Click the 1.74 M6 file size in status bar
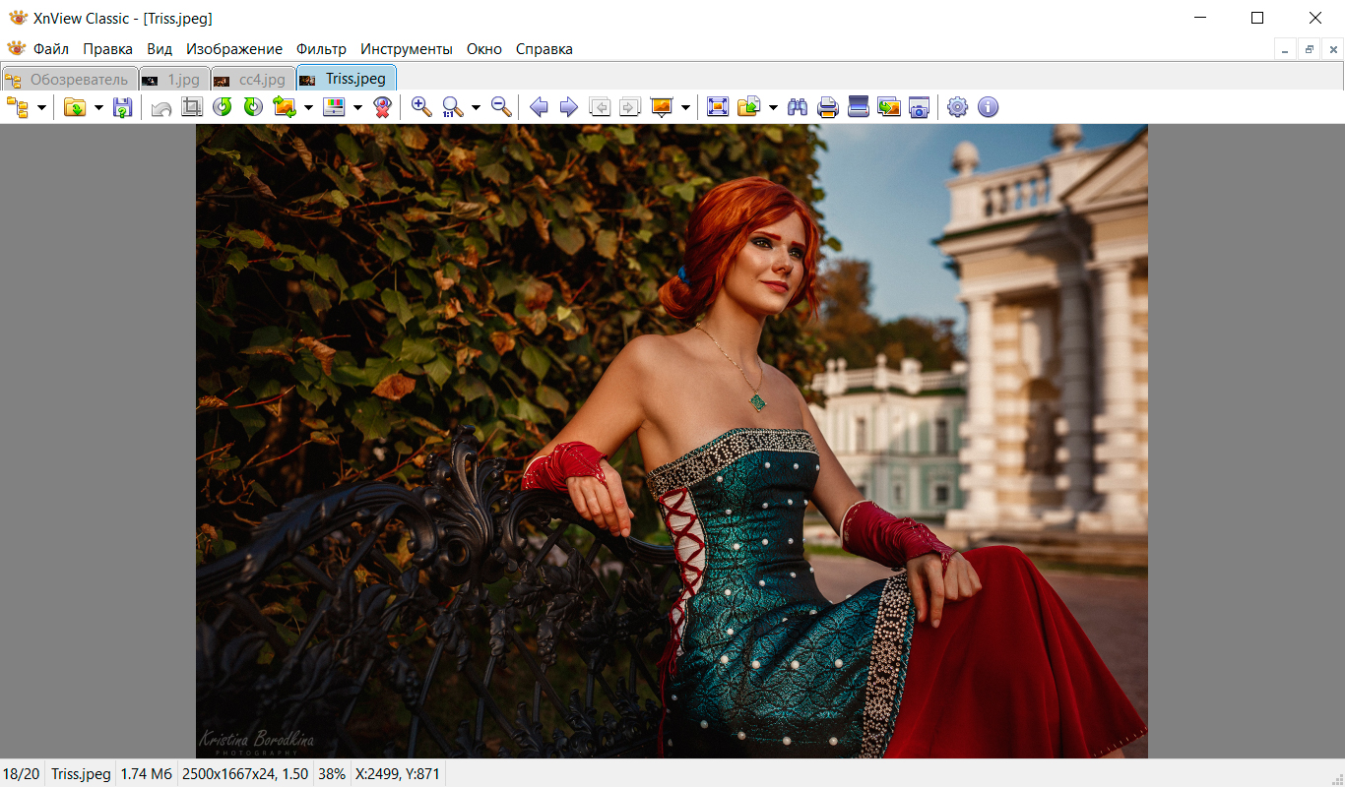 [147, 774]
